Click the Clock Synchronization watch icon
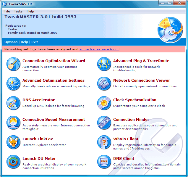188x177 pixels. tap(104, 103)
